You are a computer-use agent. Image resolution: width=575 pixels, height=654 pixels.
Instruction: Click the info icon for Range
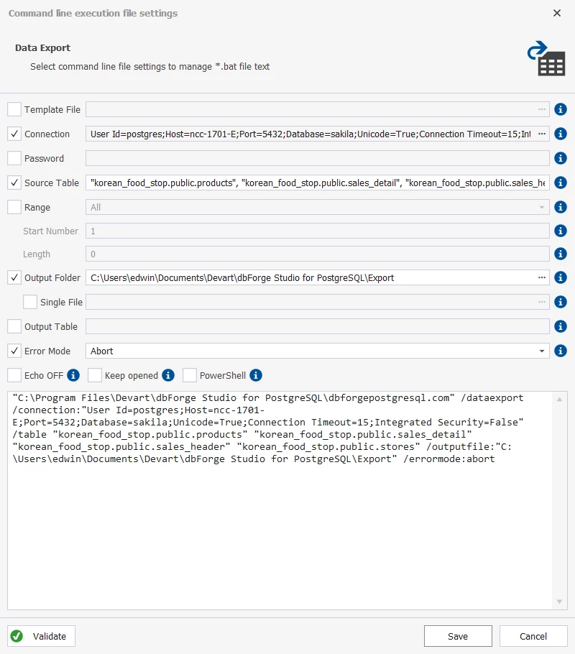pyautogui.click(x=561, y=207)
